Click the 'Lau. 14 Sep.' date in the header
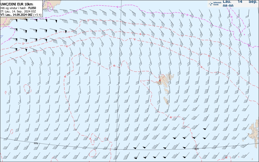Screen dimensions: 259x162 pyautogui.click(x=240, y=2)
